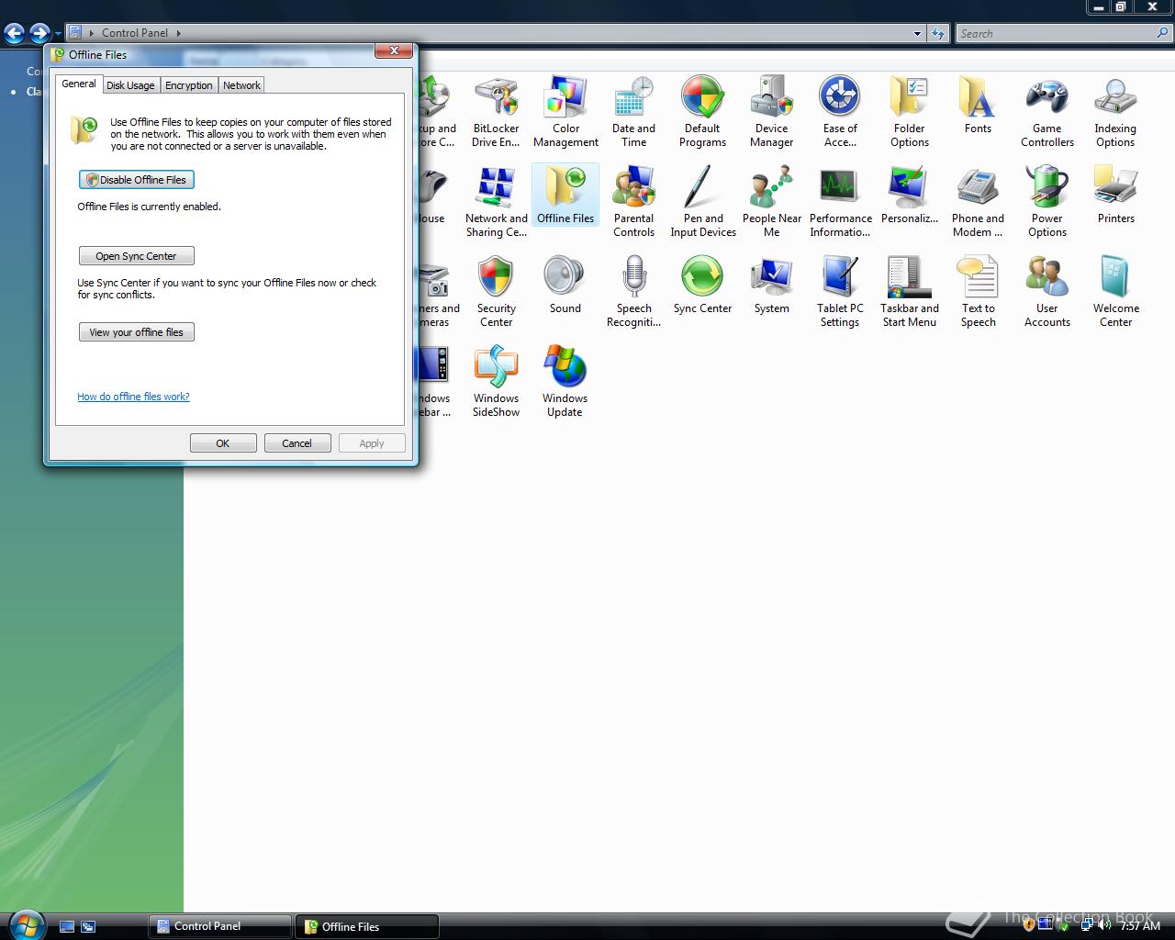The image size is (1175, 940).
Task: Close the Offline Files dialog
Action: 394,50
